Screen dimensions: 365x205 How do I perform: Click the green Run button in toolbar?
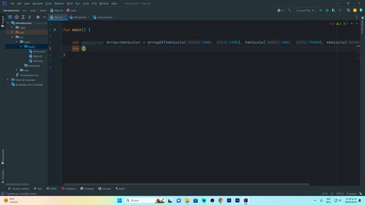[321, 10]
